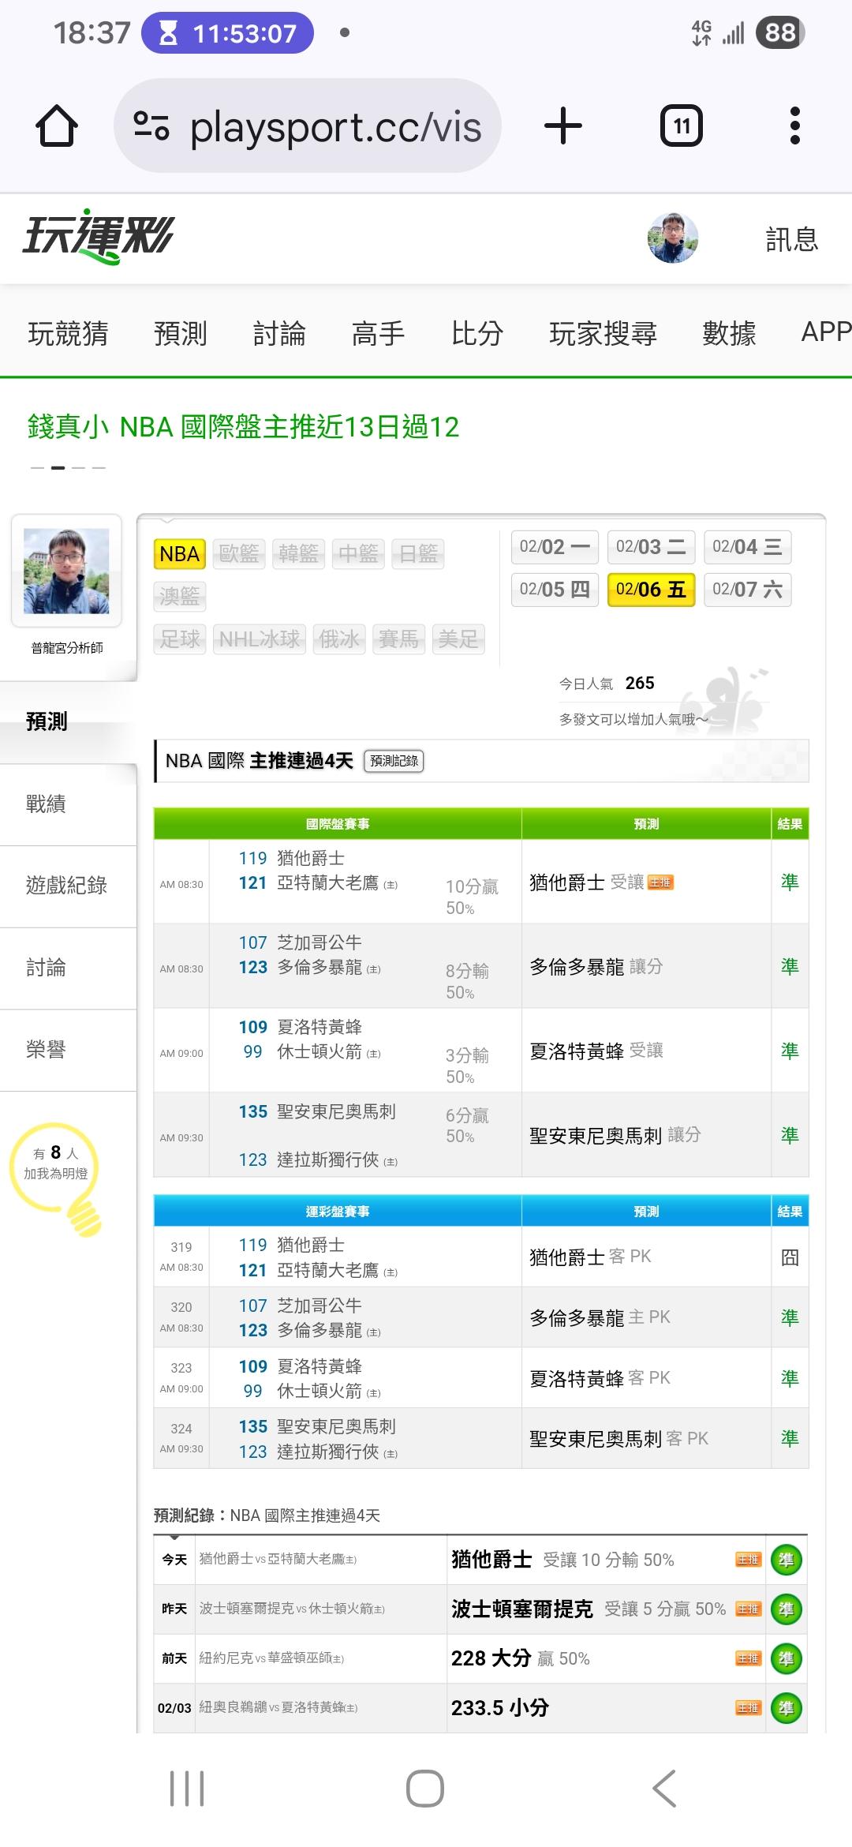Open 高手 menu

[378, 333]
